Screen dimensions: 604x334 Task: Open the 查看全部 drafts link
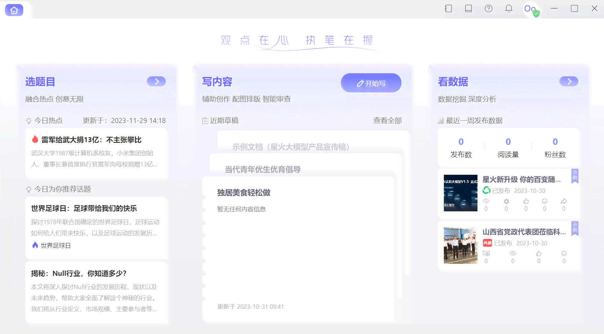click(388, 121)
